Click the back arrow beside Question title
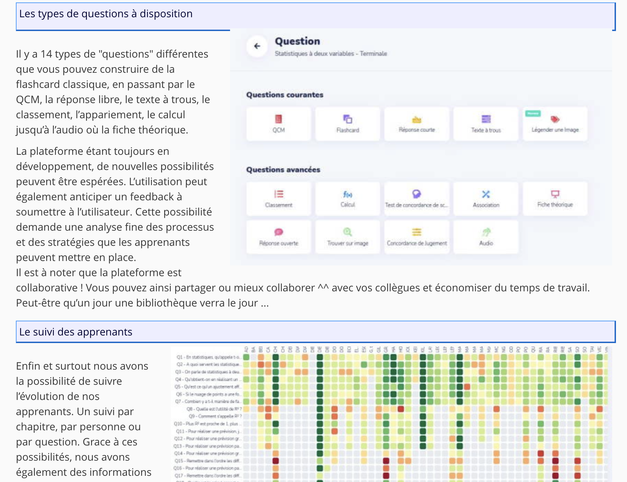The image size is (627, 482). 257,46
